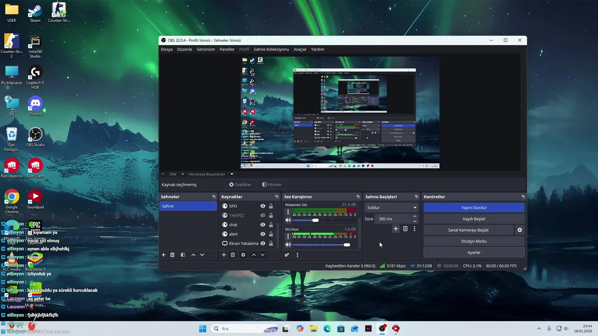598x336 pixels.
Task: Hide the SPO source visibility
Action: click(x=263, y=206)
